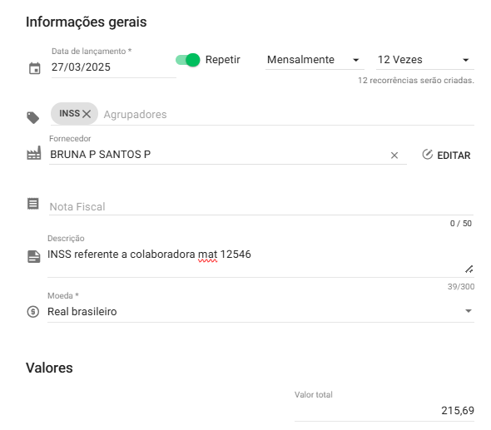Click the factory icon beside Fornecedor

point(34,153)
